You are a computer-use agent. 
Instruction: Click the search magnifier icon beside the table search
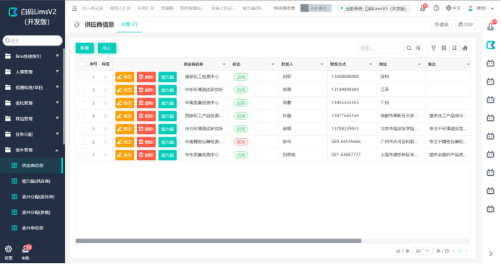pyautogui.click(x=408, y=48)
